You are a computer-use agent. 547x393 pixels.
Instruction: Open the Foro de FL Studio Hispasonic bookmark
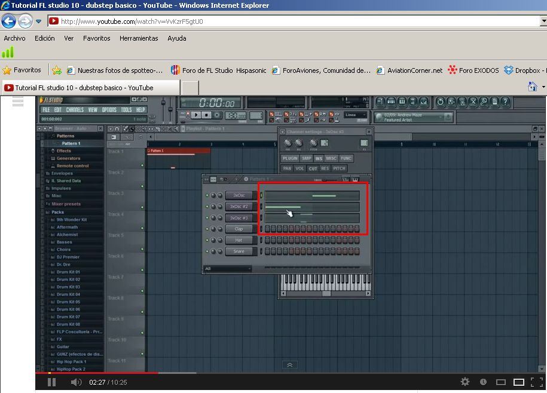(218, 70)
